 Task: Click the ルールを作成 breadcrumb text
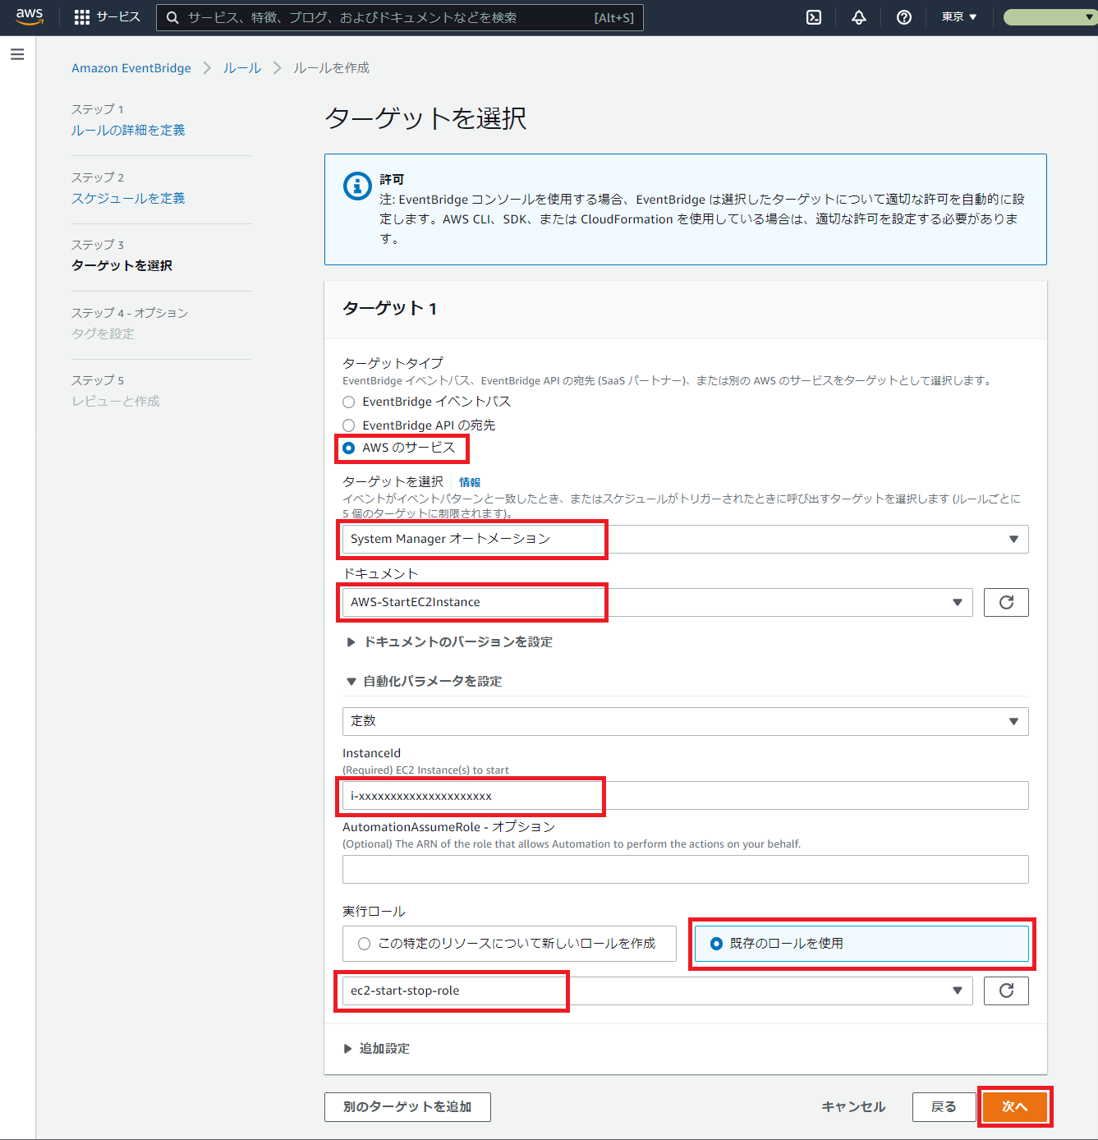(x=332, y=68)
